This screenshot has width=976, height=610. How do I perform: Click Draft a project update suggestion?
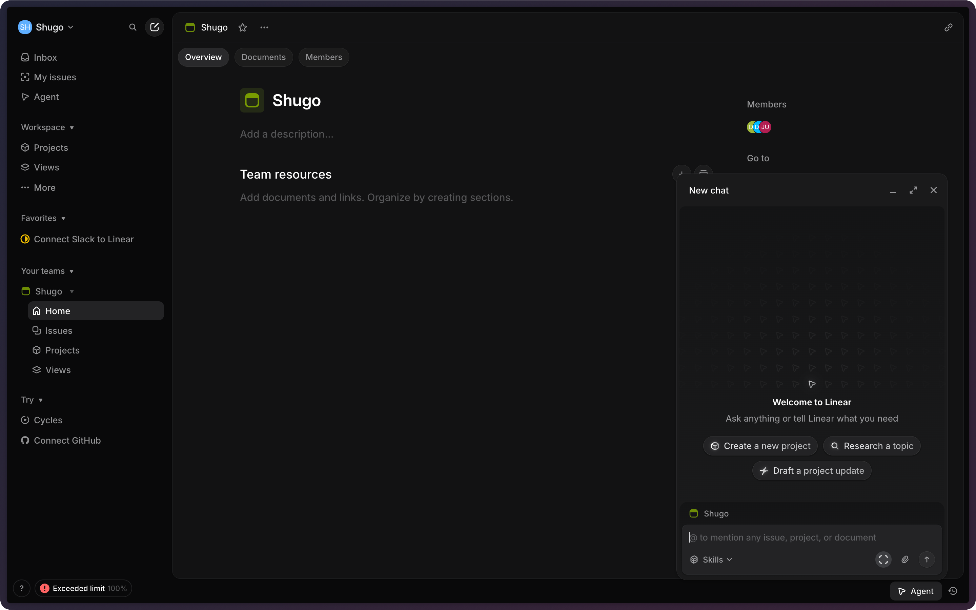pos(812,470)
